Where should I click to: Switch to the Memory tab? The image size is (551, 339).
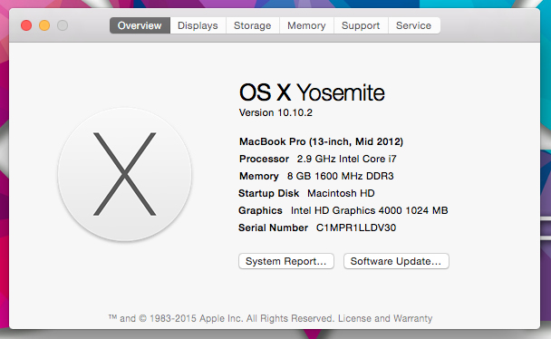coord(306,25)
